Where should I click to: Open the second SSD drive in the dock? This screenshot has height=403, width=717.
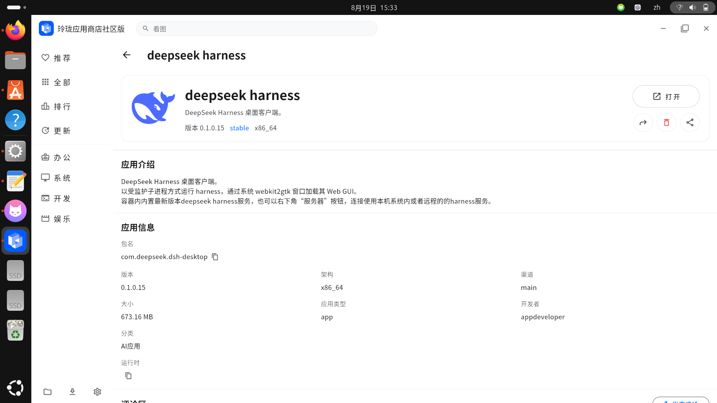pyautogui.click(x=15, y=300)
